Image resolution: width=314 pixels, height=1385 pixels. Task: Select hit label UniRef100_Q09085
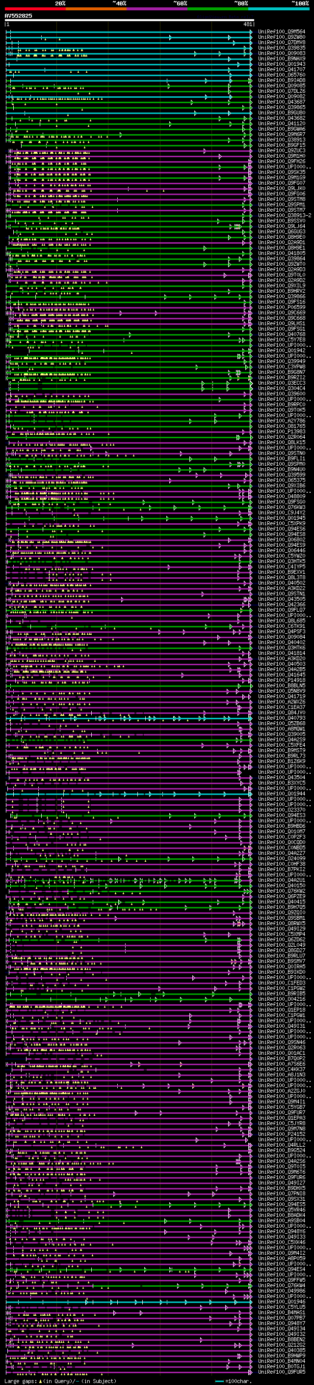(281, 85)
